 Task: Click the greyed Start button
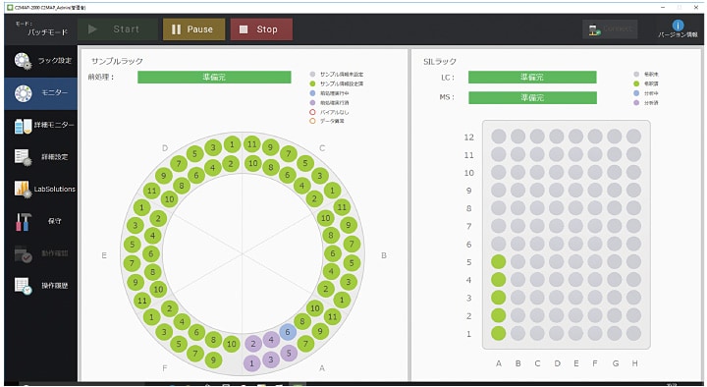point(118,29)
